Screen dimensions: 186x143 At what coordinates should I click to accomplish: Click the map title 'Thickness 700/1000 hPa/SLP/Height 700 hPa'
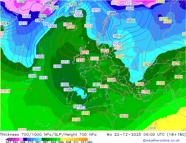48,135
